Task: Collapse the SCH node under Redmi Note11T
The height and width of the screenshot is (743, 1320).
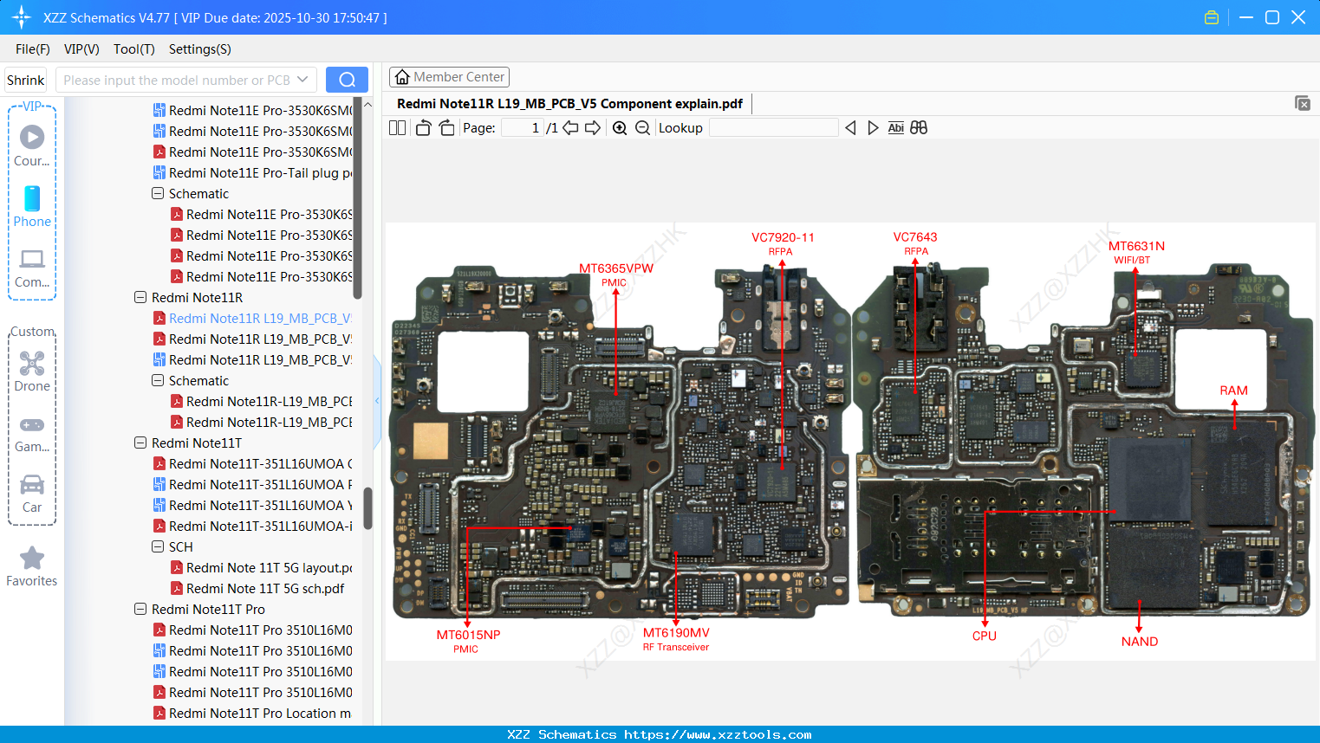Action: pyautogui.click(x=157, y=546)
